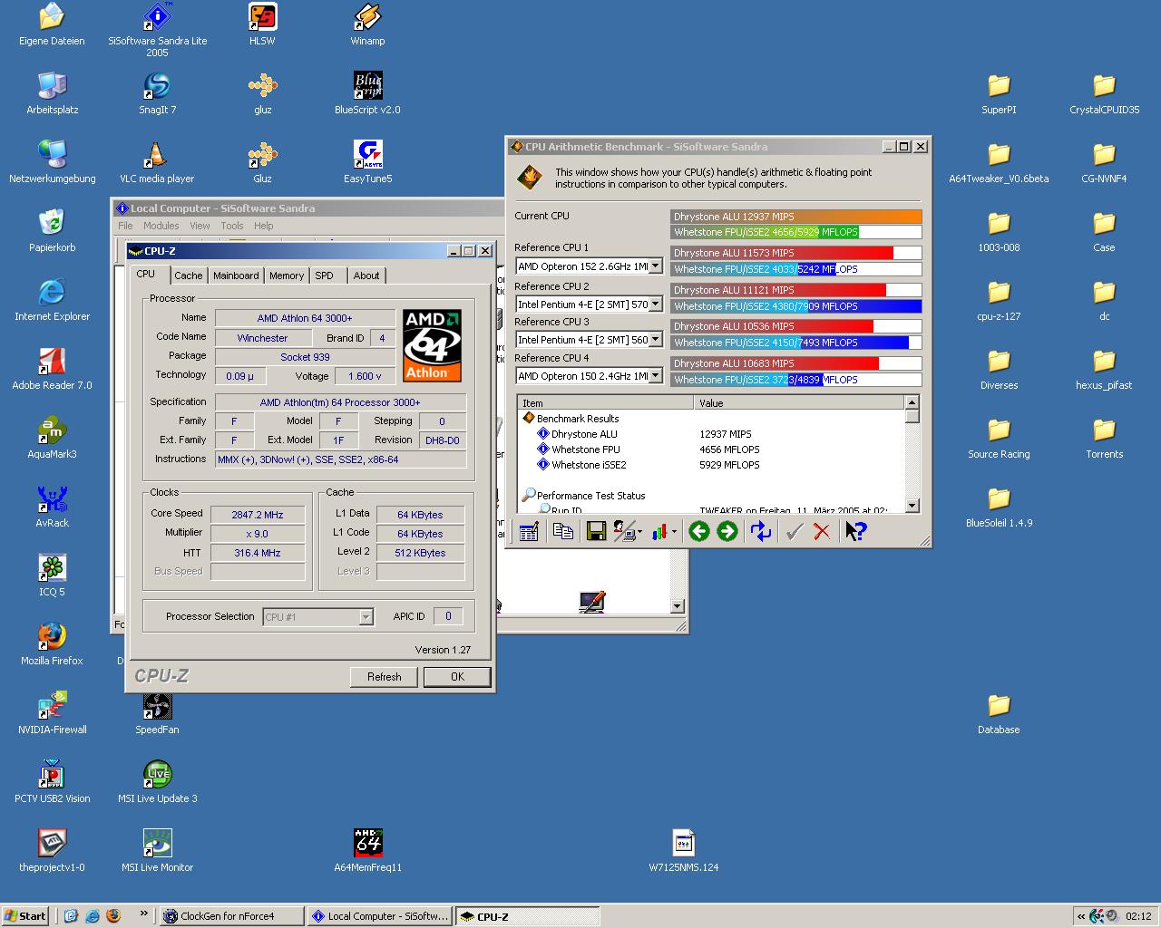The width and height of the screenshot is (1161, 928).
Task: Click the Start button on the taskbar
Action: [25, 916]
